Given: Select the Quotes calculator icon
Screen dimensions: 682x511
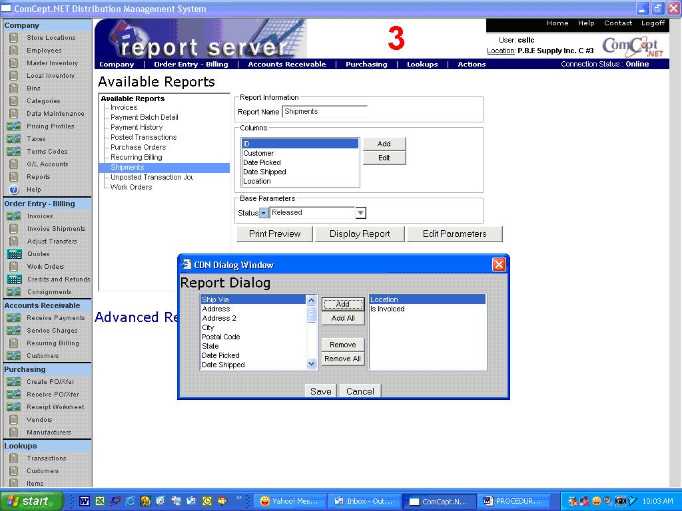Looking at the screenshot, I should pyautogui.click(x=14, y=254).
